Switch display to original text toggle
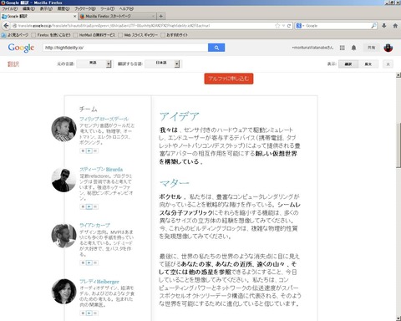Screen dimensions: 401x321 click(368, 64)
